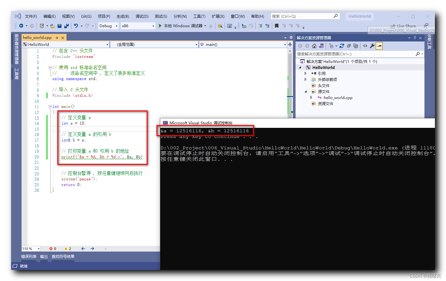Click the Solution Explorer search field
Viewport: 446px width, 281px height.
(360, 54)
